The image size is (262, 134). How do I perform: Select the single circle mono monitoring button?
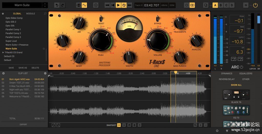[x=187, y=5]
